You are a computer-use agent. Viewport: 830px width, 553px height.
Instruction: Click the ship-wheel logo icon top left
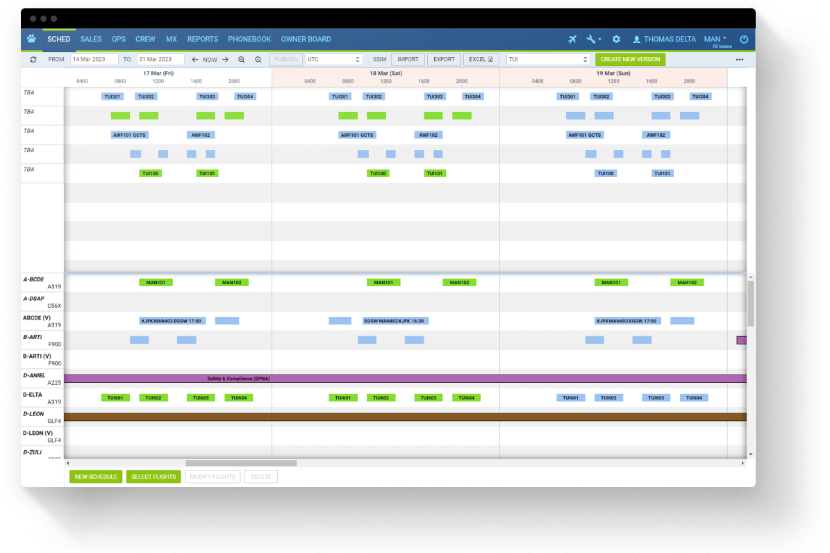pos(31,39)
